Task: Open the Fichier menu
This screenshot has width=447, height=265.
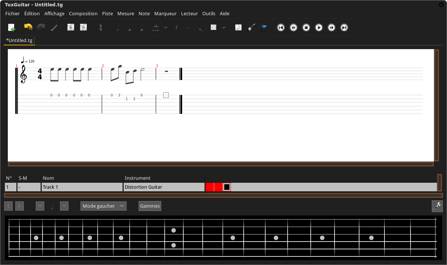Action: point(13,13)
